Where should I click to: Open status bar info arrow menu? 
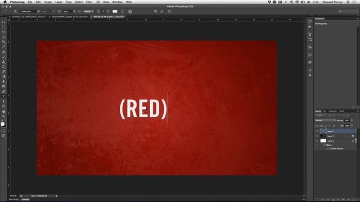click(x=56, y=196)
